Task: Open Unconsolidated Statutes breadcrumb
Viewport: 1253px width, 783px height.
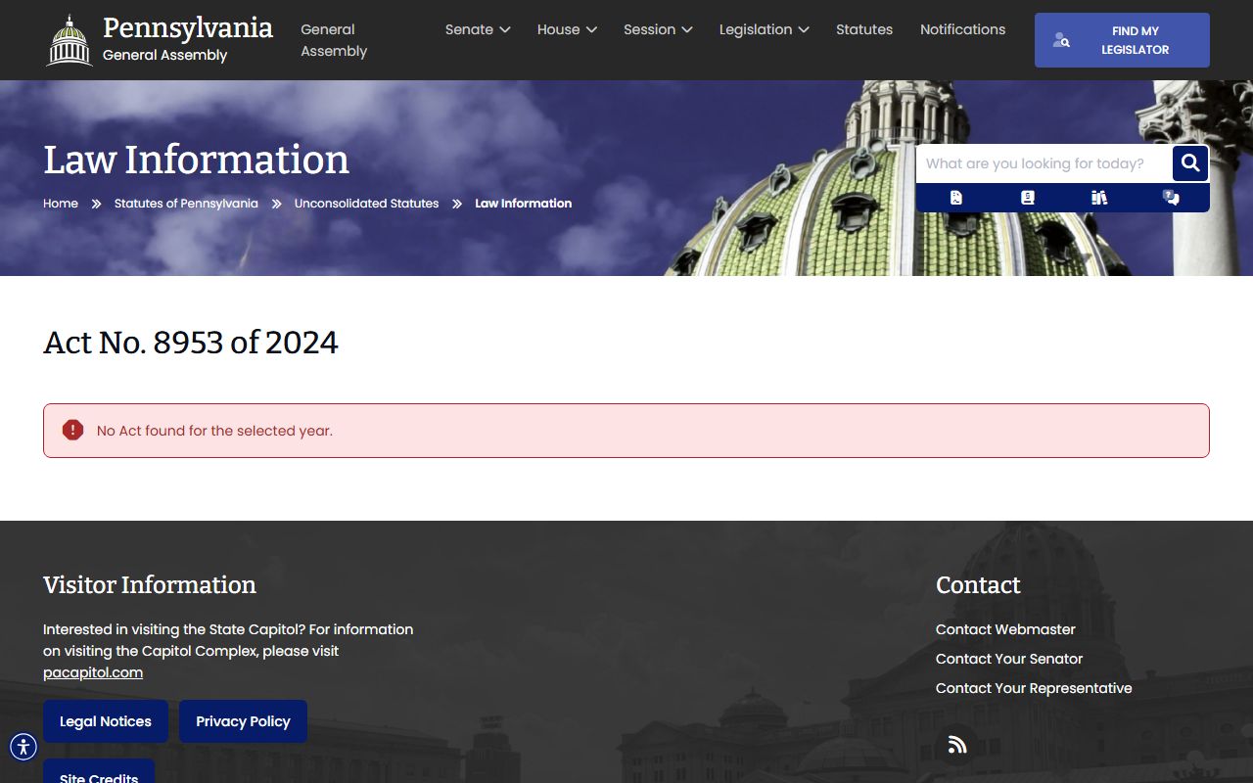Action: click(366, 204)
